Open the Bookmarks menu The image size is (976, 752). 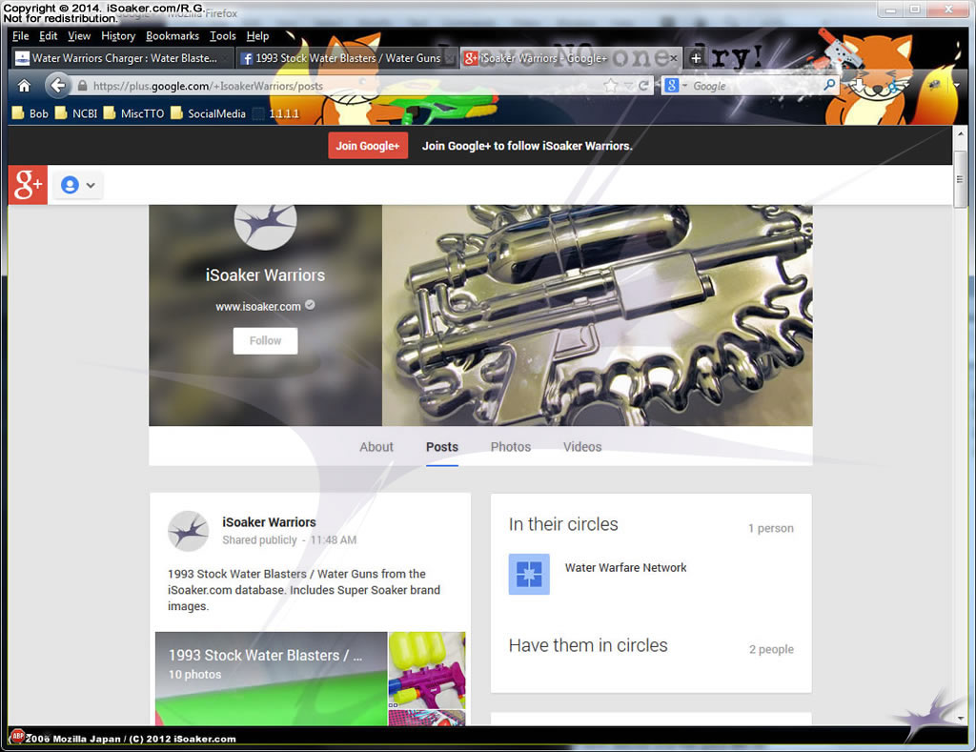click(x=173, y=36)
